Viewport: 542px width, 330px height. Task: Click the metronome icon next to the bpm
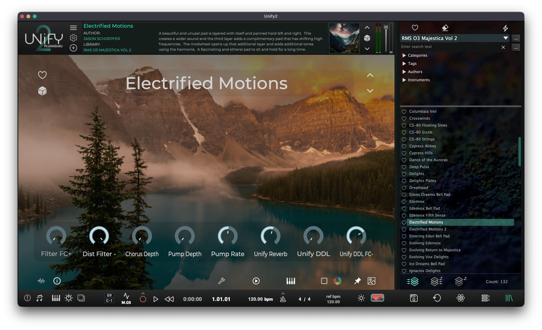coord(283,299)
